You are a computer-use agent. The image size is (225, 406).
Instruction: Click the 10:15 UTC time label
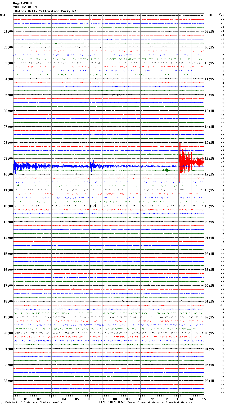[209, 63]
